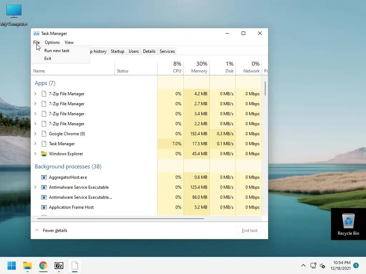The image size is (366, 274).
Task: Open the clock showing 10:54 PM
Action: [x=340, y=265]
